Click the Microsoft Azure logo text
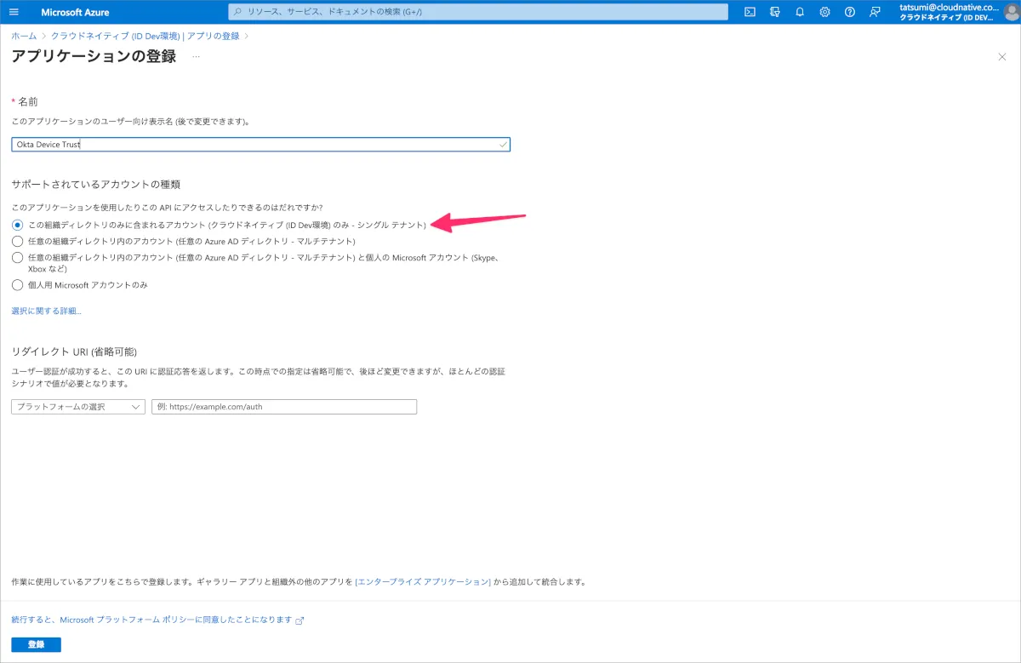This screenshot has width=1021, height=663. pyautogui.click(x=76, y=12)
